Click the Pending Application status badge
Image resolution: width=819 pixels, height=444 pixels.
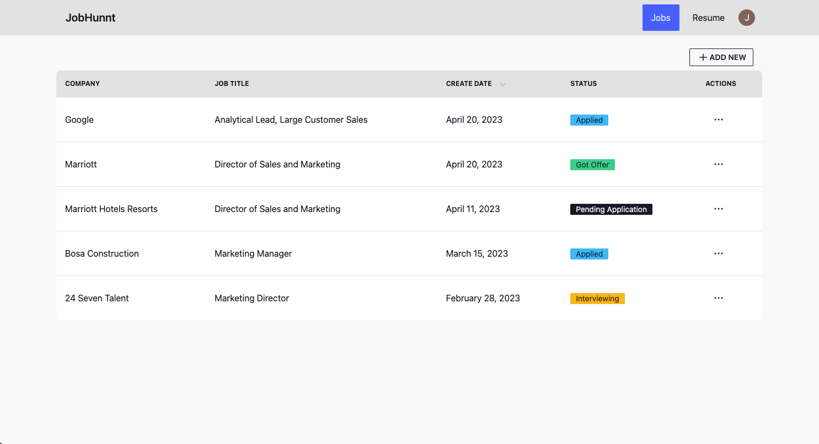tap(611, 209)
